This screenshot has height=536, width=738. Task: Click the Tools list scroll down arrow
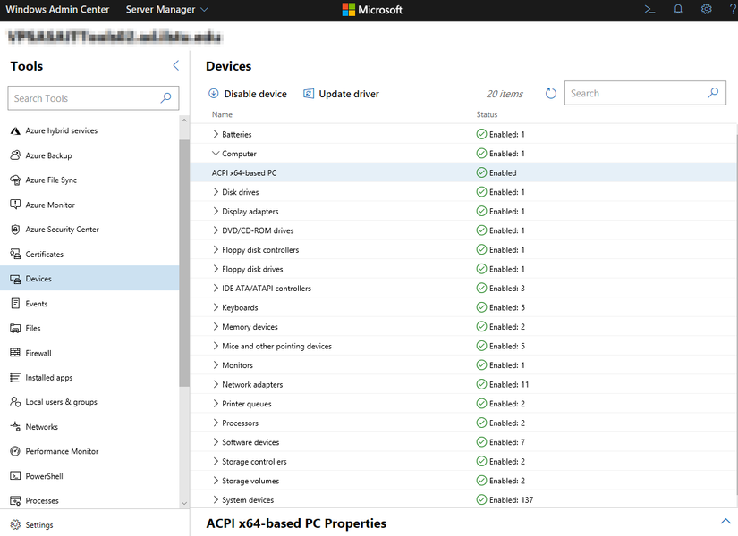(184, 503)
